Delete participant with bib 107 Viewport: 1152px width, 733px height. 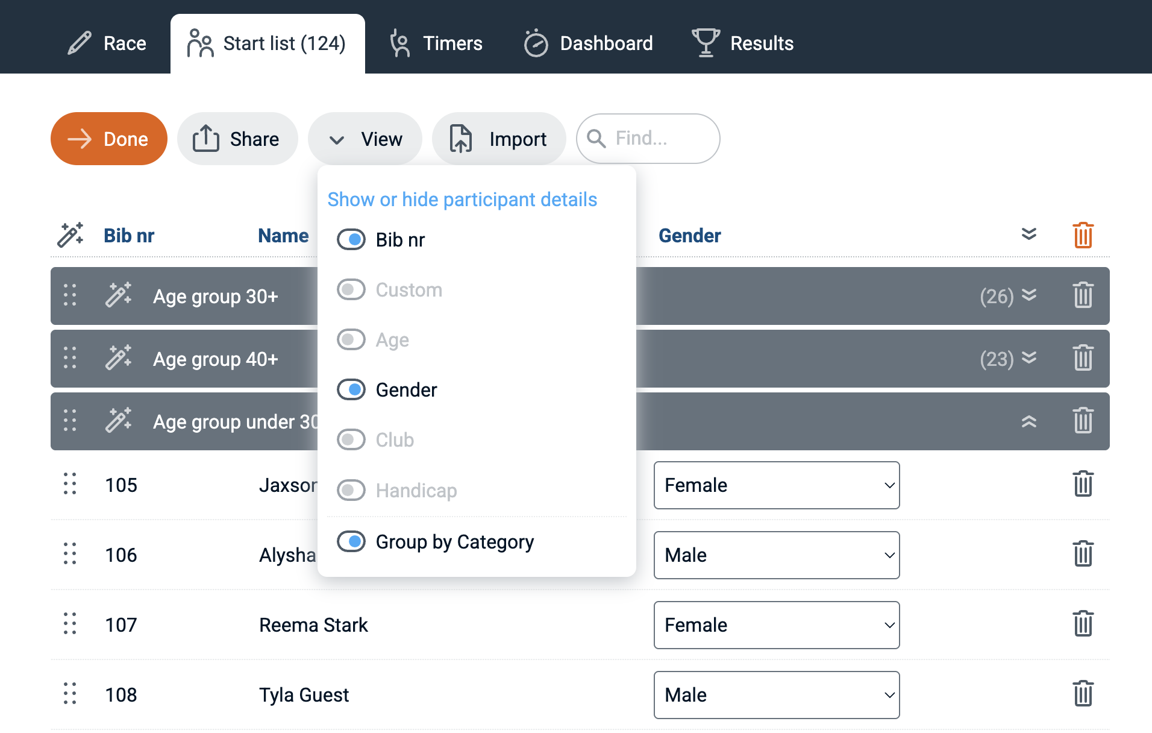click(1083, 624)
